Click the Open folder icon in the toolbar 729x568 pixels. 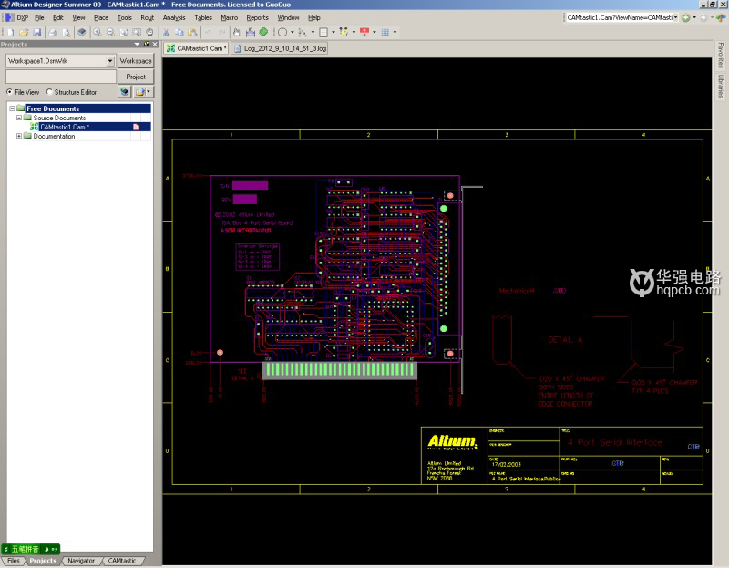[x=22, y=32]
